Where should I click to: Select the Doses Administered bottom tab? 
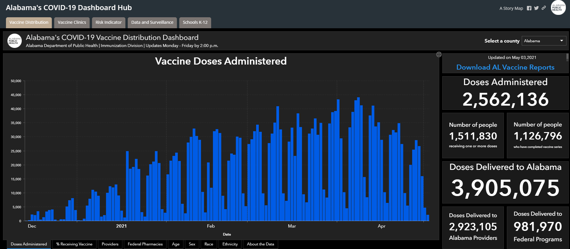[x=29, y=244]
